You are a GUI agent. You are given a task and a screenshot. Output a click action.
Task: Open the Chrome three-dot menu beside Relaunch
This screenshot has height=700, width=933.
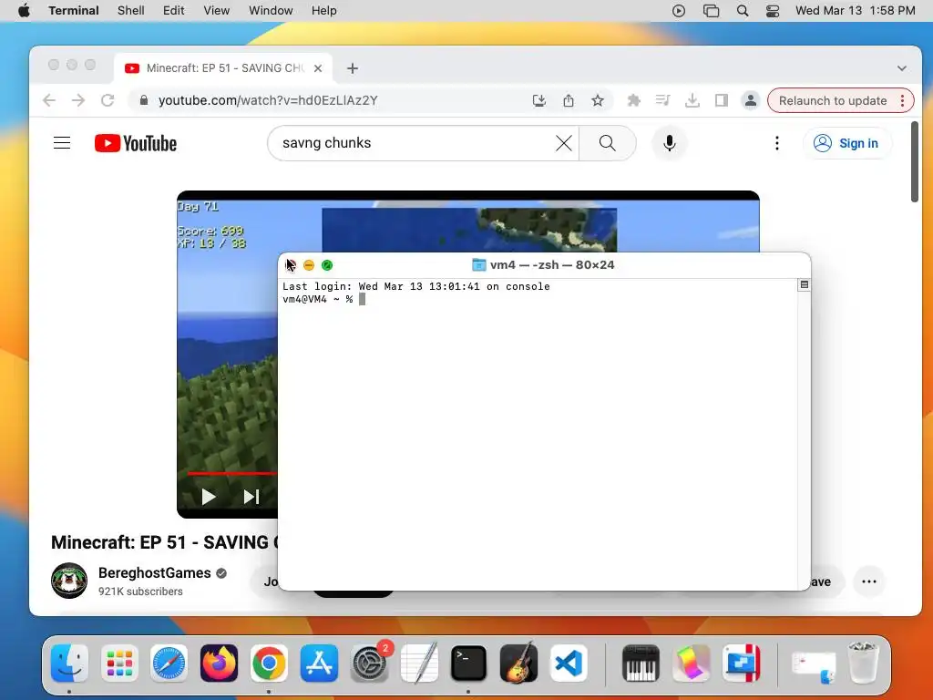pos(903,100)
